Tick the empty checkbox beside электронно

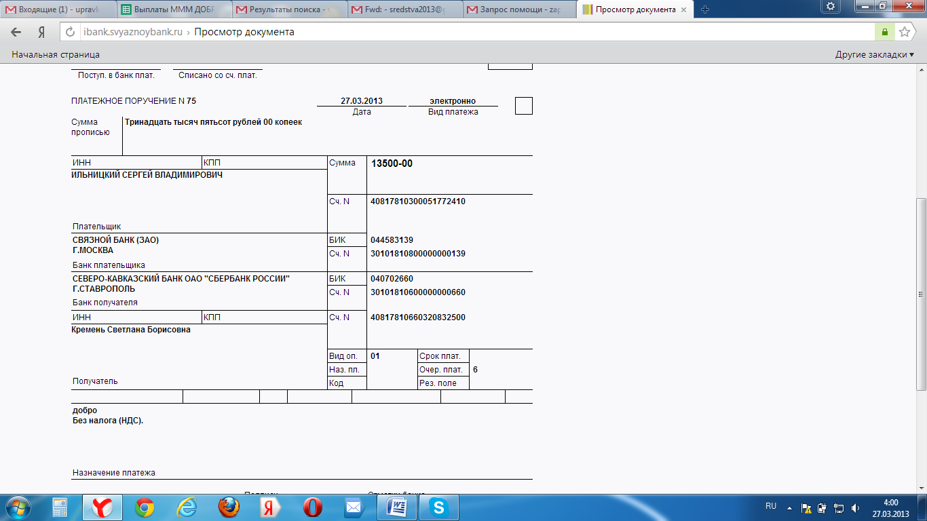tap(523, 106)
